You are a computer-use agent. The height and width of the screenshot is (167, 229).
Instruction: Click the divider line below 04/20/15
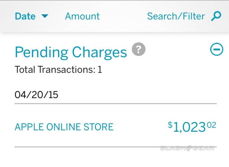click(115, 104)
